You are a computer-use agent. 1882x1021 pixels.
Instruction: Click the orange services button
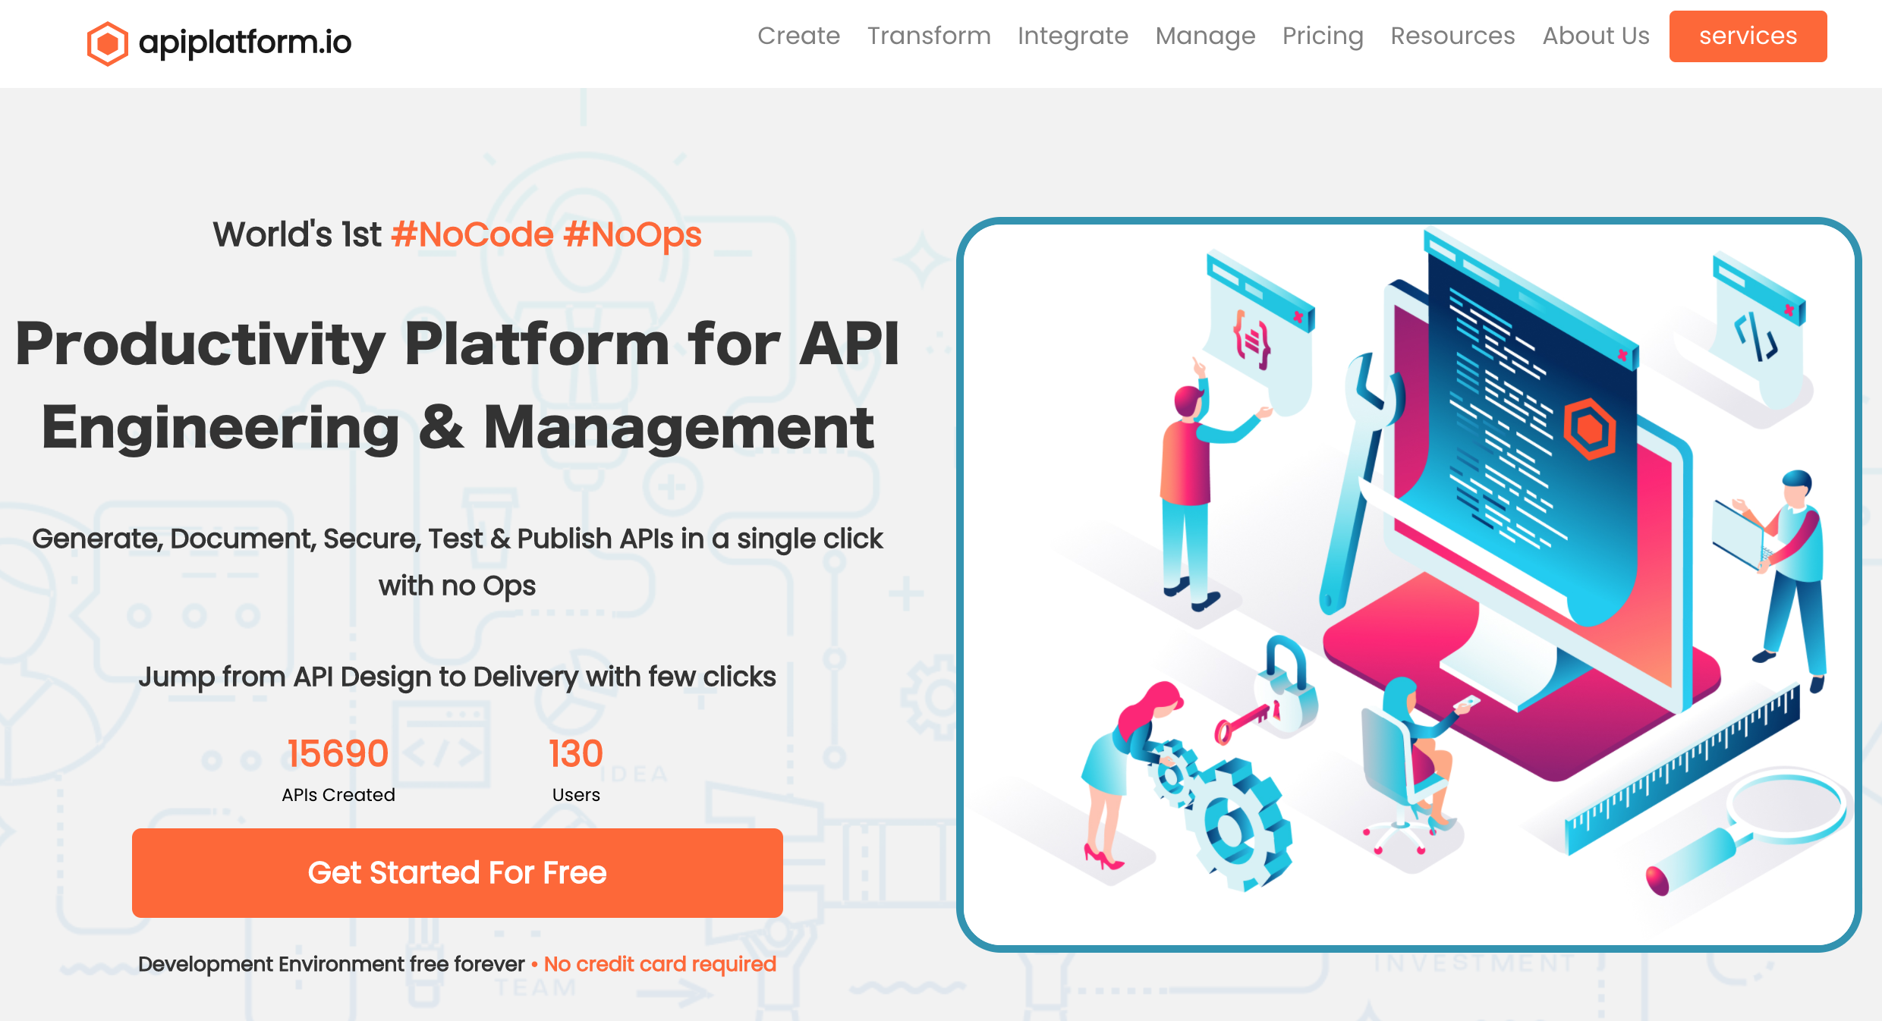click(x=1748, y=36)
